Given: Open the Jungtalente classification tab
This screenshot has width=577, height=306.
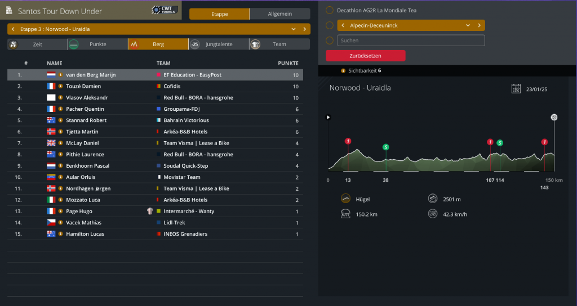Looking at the screenshot, I should point(219,44).
